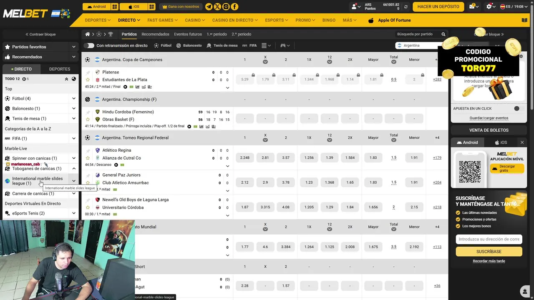Show the Android app QR code
The height and width of the screenshot is (300, 534).
coord(115,7)
